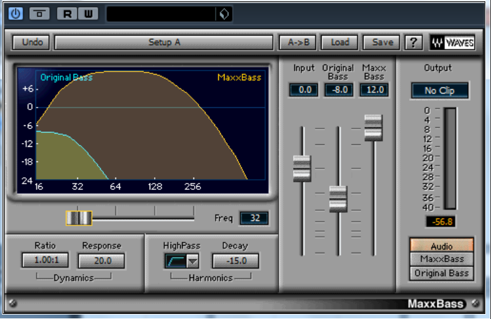The width and height of the screenshot is (491, 319).
Task: Click the Input value field 0.0
Action: tap(304, 91)
